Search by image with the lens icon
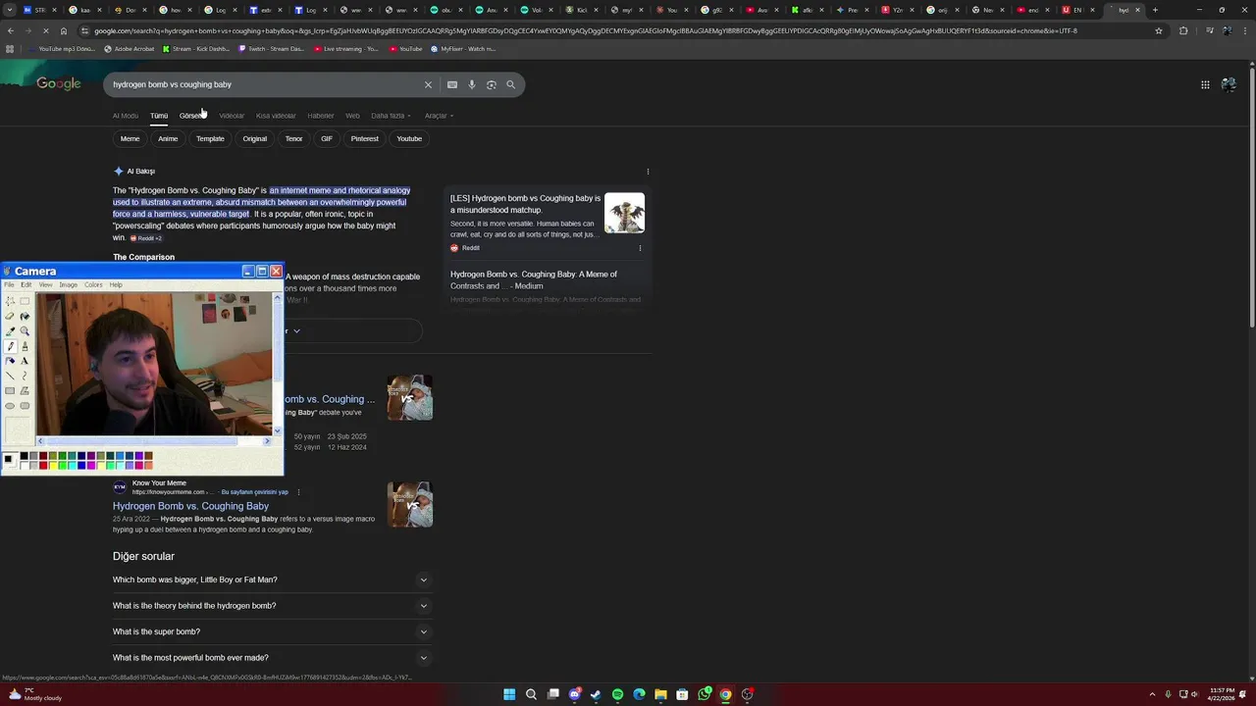Image resolution: width=1256 pixels, height=706 pixels. tap(492, 84)
